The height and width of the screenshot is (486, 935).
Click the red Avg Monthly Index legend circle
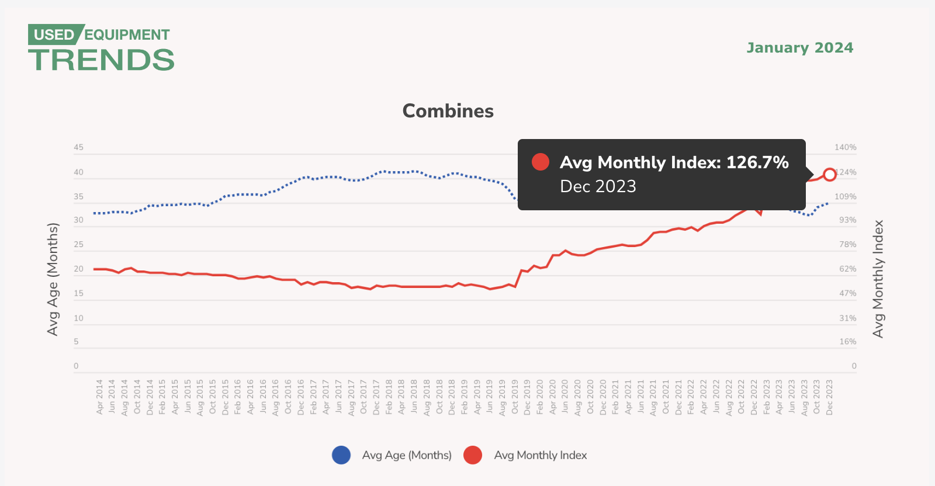(x=473, y=455)
